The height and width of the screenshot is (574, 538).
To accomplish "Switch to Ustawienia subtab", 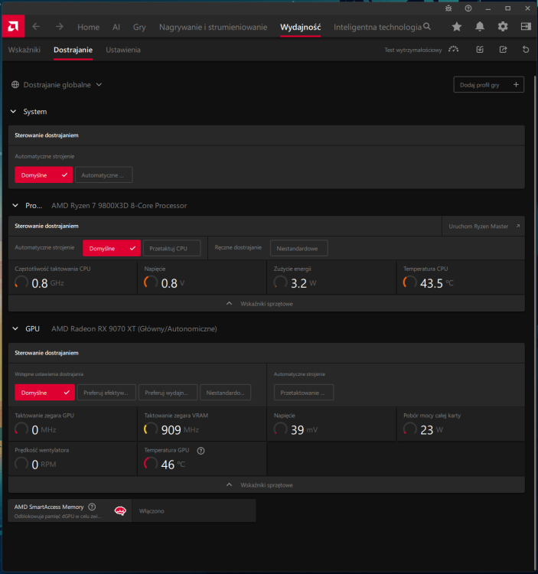I will click(123, 50).
